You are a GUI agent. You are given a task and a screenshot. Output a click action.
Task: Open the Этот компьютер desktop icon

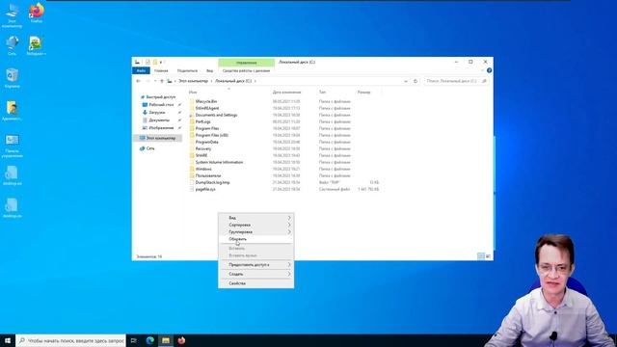(x=12, y=15)
